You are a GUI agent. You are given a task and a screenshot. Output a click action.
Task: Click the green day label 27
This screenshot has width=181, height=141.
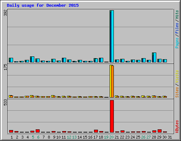click(148, 137)
